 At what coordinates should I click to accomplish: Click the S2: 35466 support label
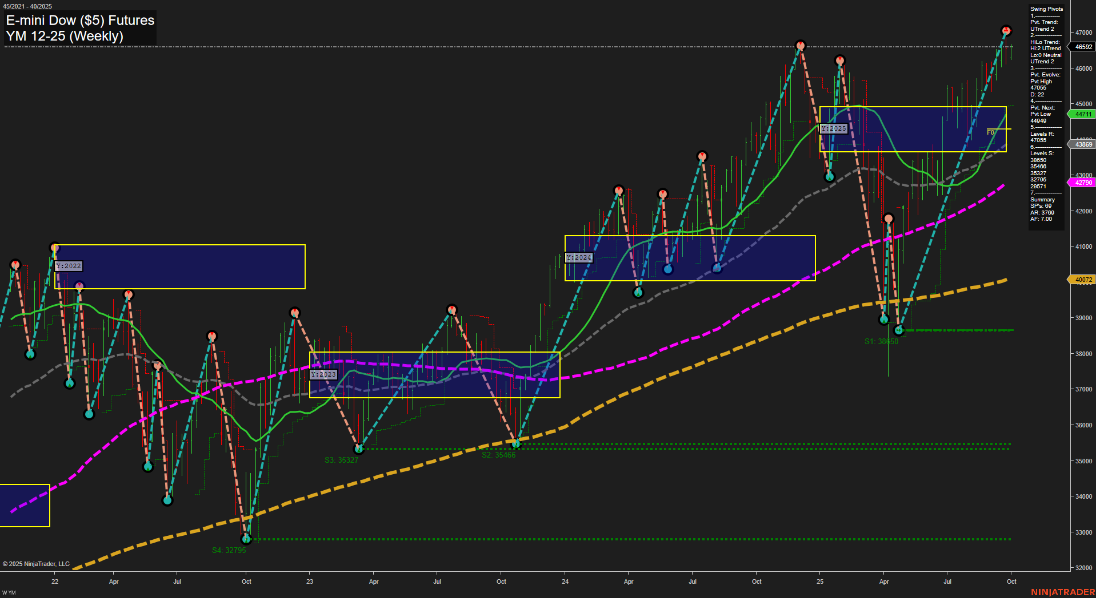[499, 455]
